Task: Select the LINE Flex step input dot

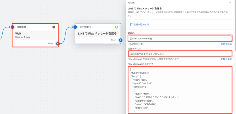Action: click(75, 27)
